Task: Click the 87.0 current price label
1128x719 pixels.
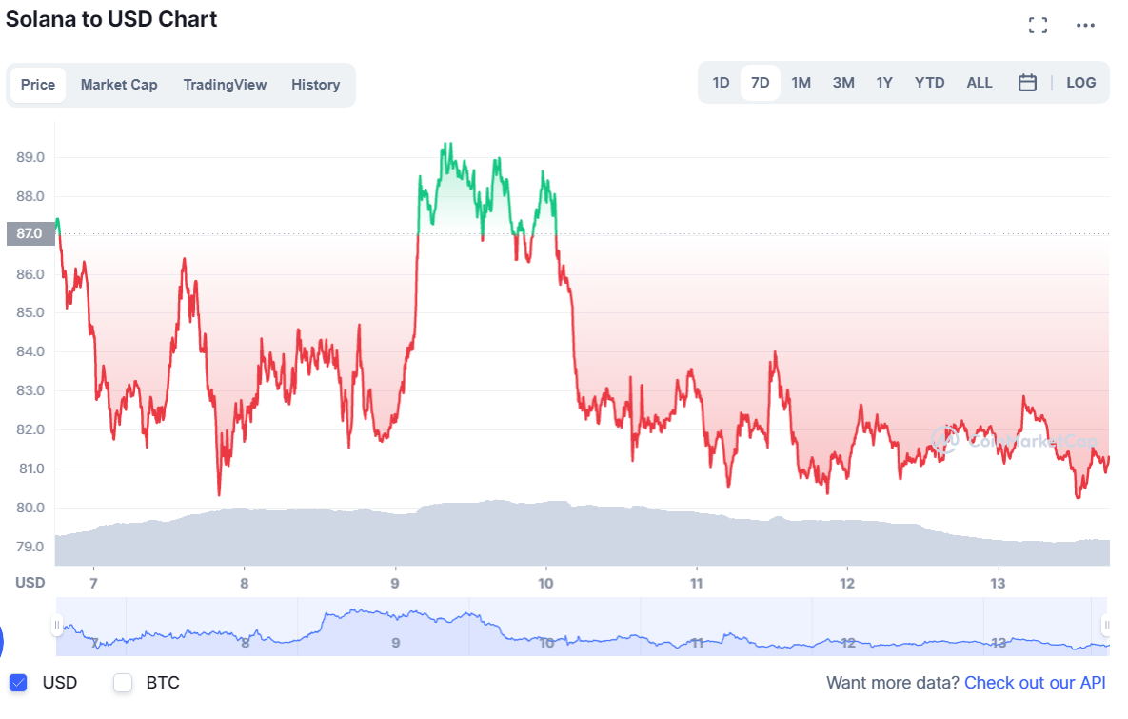Action: click(30, 234)
